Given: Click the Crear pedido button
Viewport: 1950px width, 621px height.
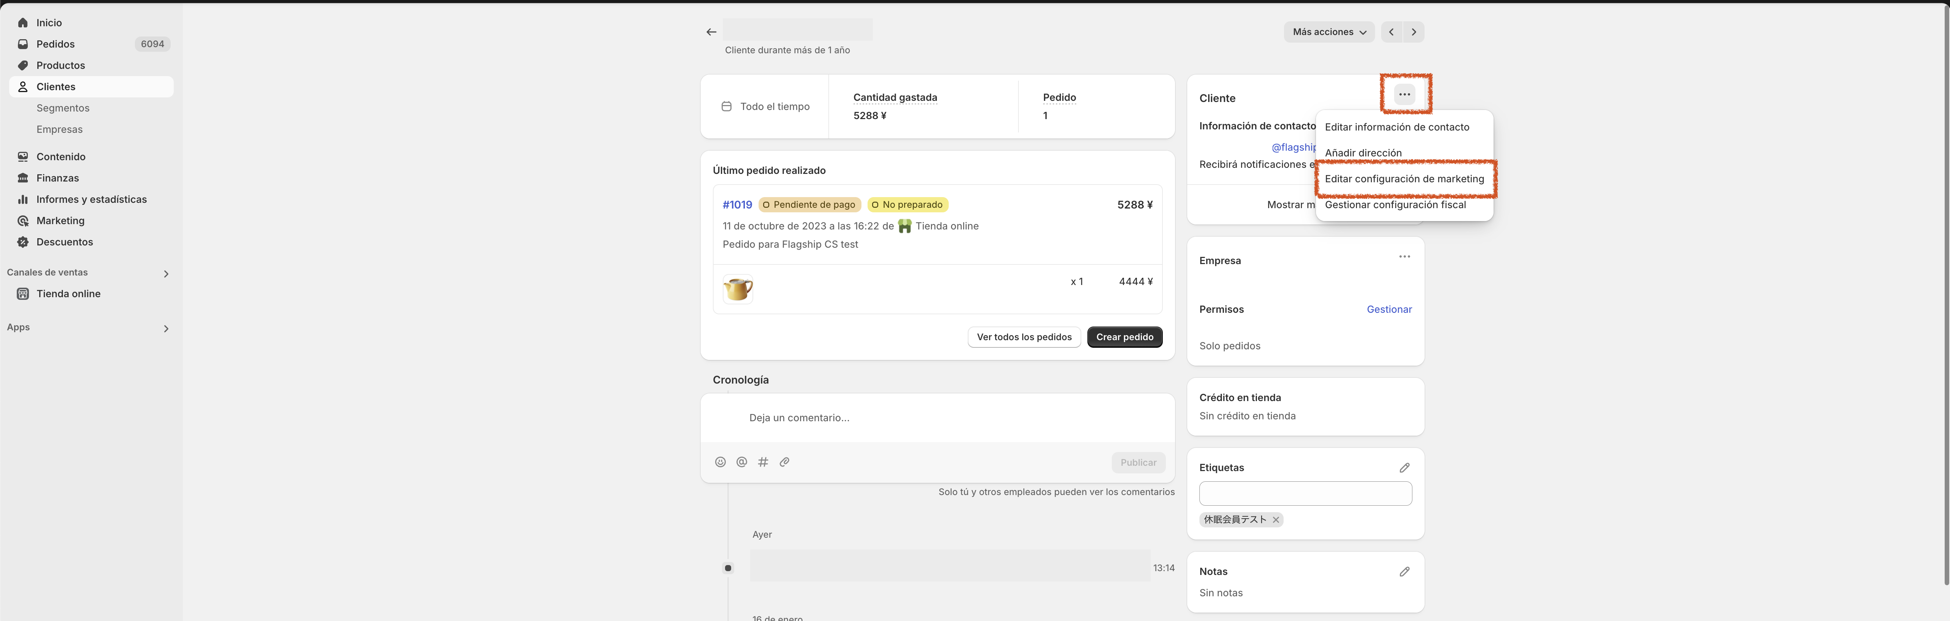Looking at the screenshot, I should click(1124, 338).
